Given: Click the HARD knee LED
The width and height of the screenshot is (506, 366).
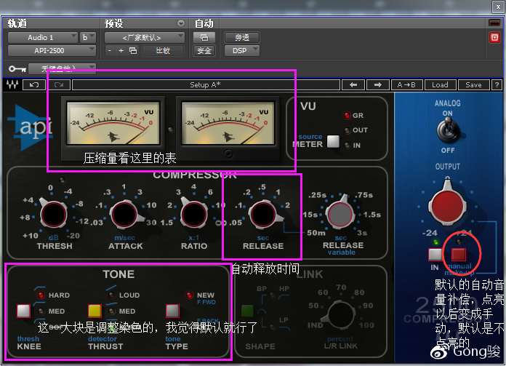Looking at the screenshot, I should tap(41, 295).
